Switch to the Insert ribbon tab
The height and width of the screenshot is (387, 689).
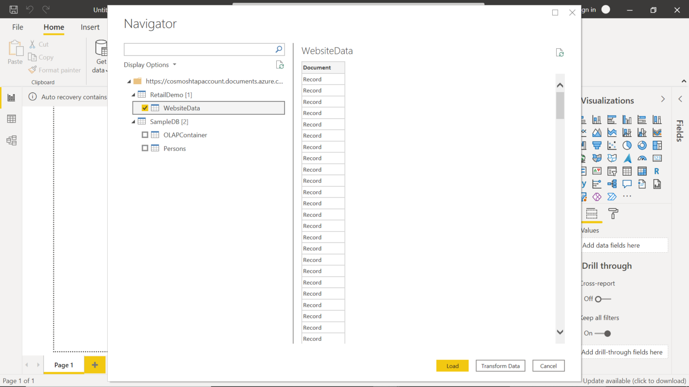pos(90,27)
